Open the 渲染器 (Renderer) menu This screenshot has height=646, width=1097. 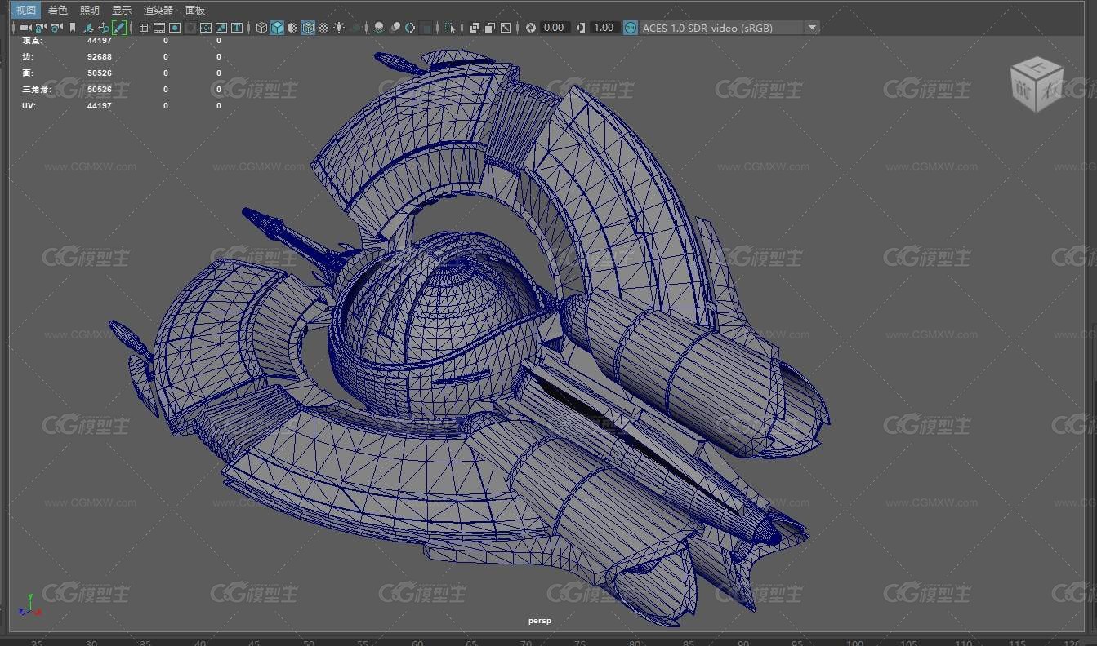[x=158, y=10]
